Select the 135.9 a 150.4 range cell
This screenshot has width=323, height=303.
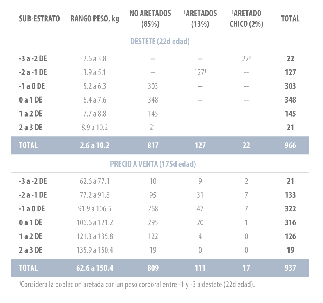pyautogui.click(x=95, y=250)
